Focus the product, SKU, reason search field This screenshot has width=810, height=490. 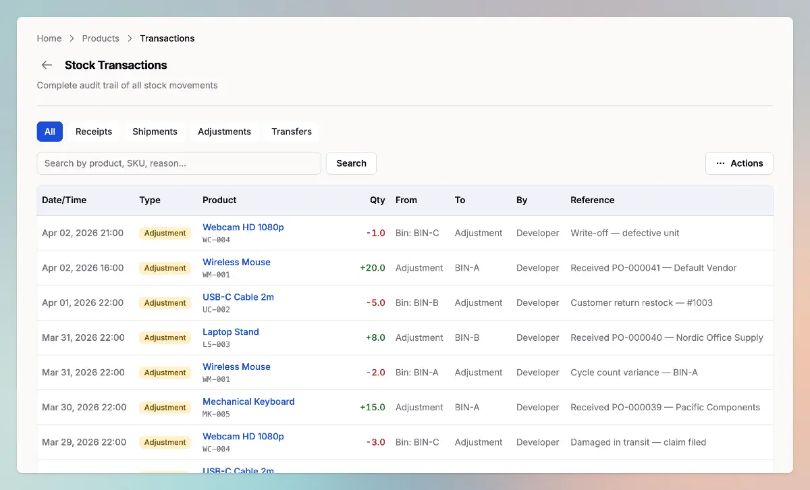[179, 163]
